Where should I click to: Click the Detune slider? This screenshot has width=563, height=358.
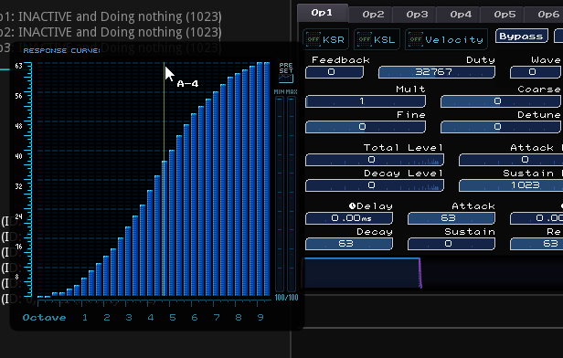[501, 127]
